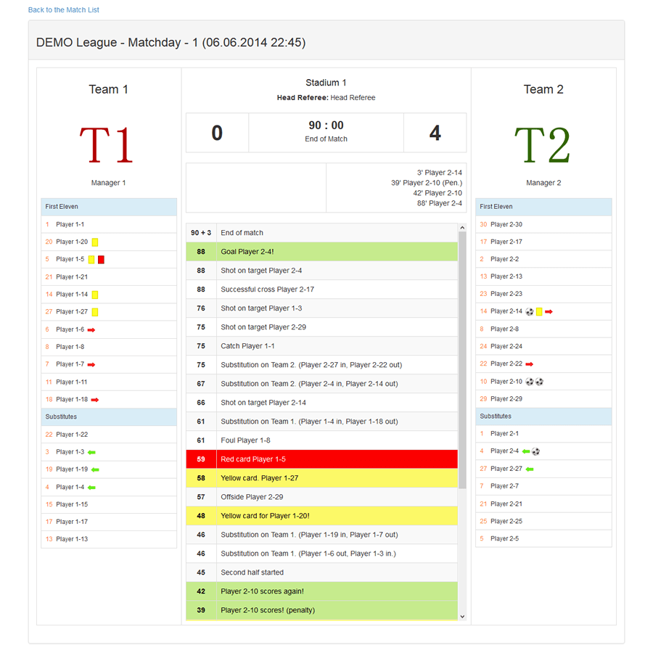Click Player 1-1 in Team 1 lineup
Screen dimensions: 653x653
(x=109, y=224)
